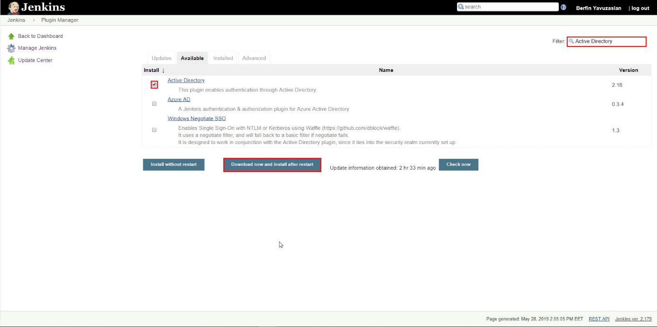The width and height of the screenshot is (657, 327).
Task: Click the Plugin Manager breadcrumb link
Action: 60,20
